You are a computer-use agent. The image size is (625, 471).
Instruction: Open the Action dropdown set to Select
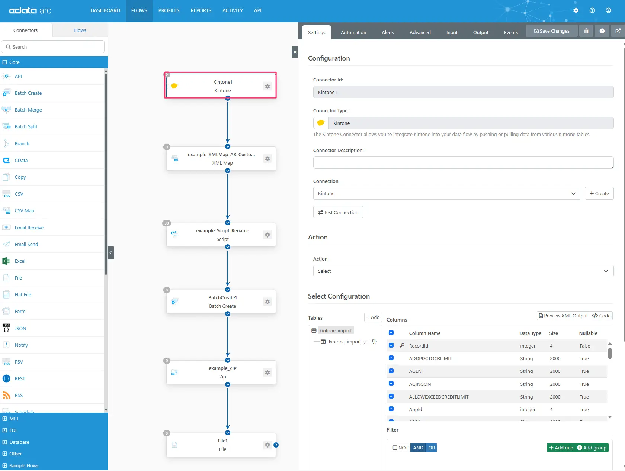coord(463,271)
